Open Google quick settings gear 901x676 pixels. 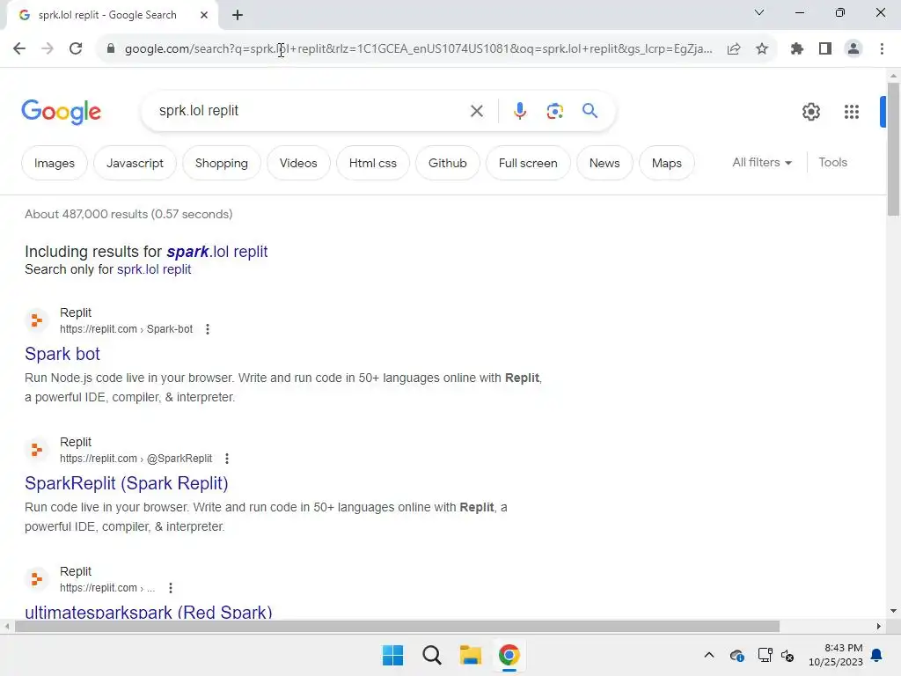[x=811, y=112]
